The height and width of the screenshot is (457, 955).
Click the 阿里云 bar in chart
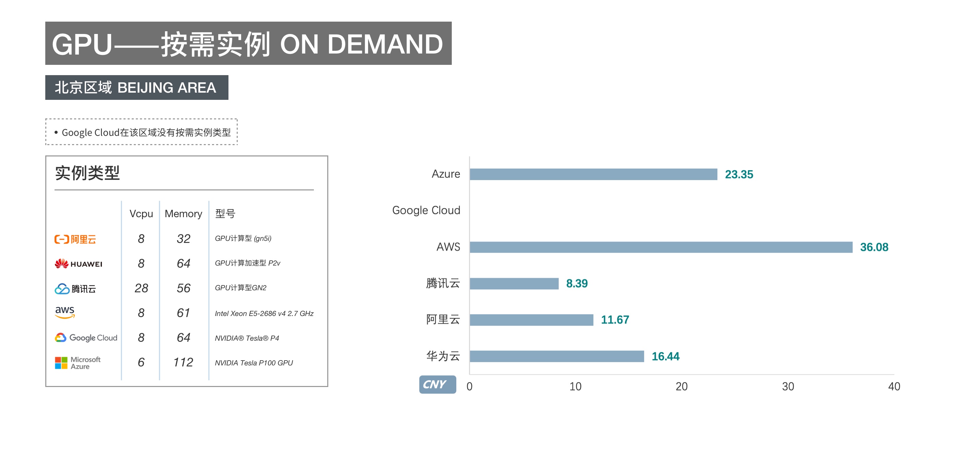[x=531, y=320]
